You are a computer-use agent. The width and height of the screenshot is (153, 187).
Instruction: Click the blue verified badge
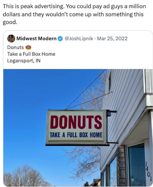click(x=60, y=39)
